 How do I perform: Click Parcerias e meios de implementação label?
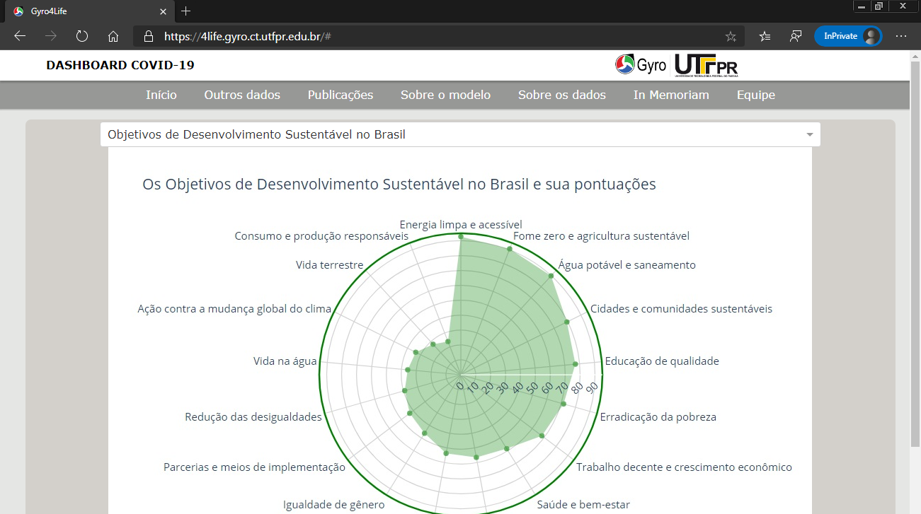(254, 467)
